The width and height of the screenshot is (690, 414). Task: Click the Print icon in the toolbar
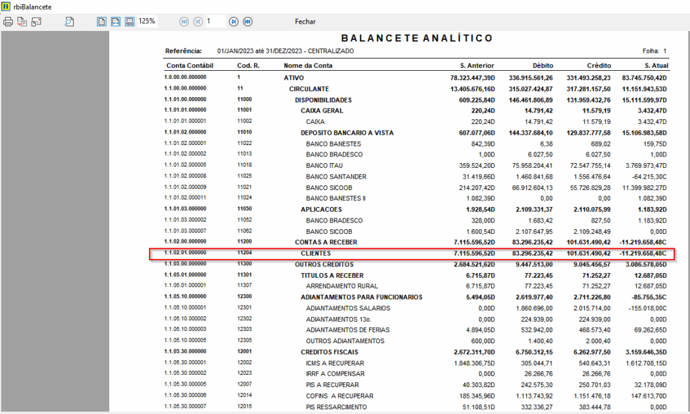tap(8, 22)
